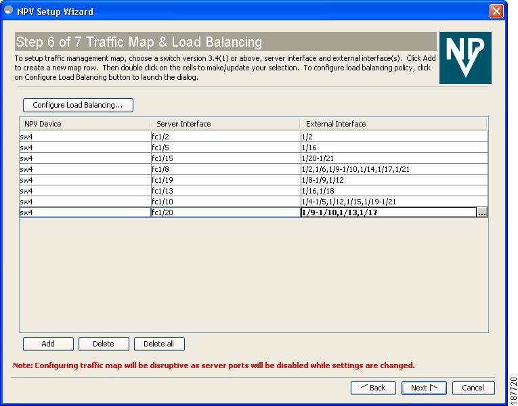Select NPV Device sw4 in fc1/2 row

(x=85, y=137)
